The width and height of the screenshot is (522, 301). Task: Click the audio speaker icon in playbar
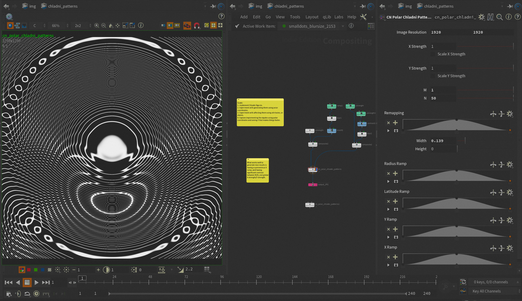18,294
